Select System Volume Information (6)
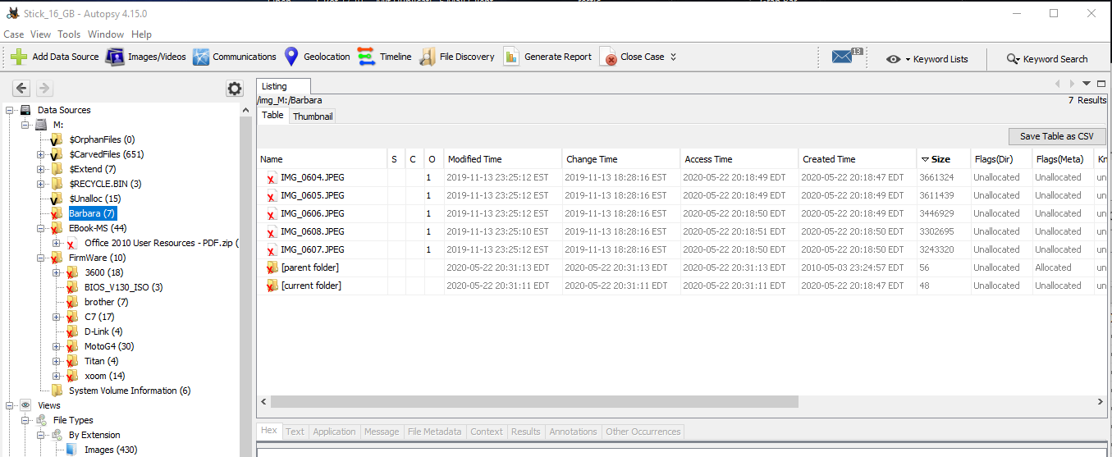The width and height of the screenshot is (1112, 457). pos(130,391)
